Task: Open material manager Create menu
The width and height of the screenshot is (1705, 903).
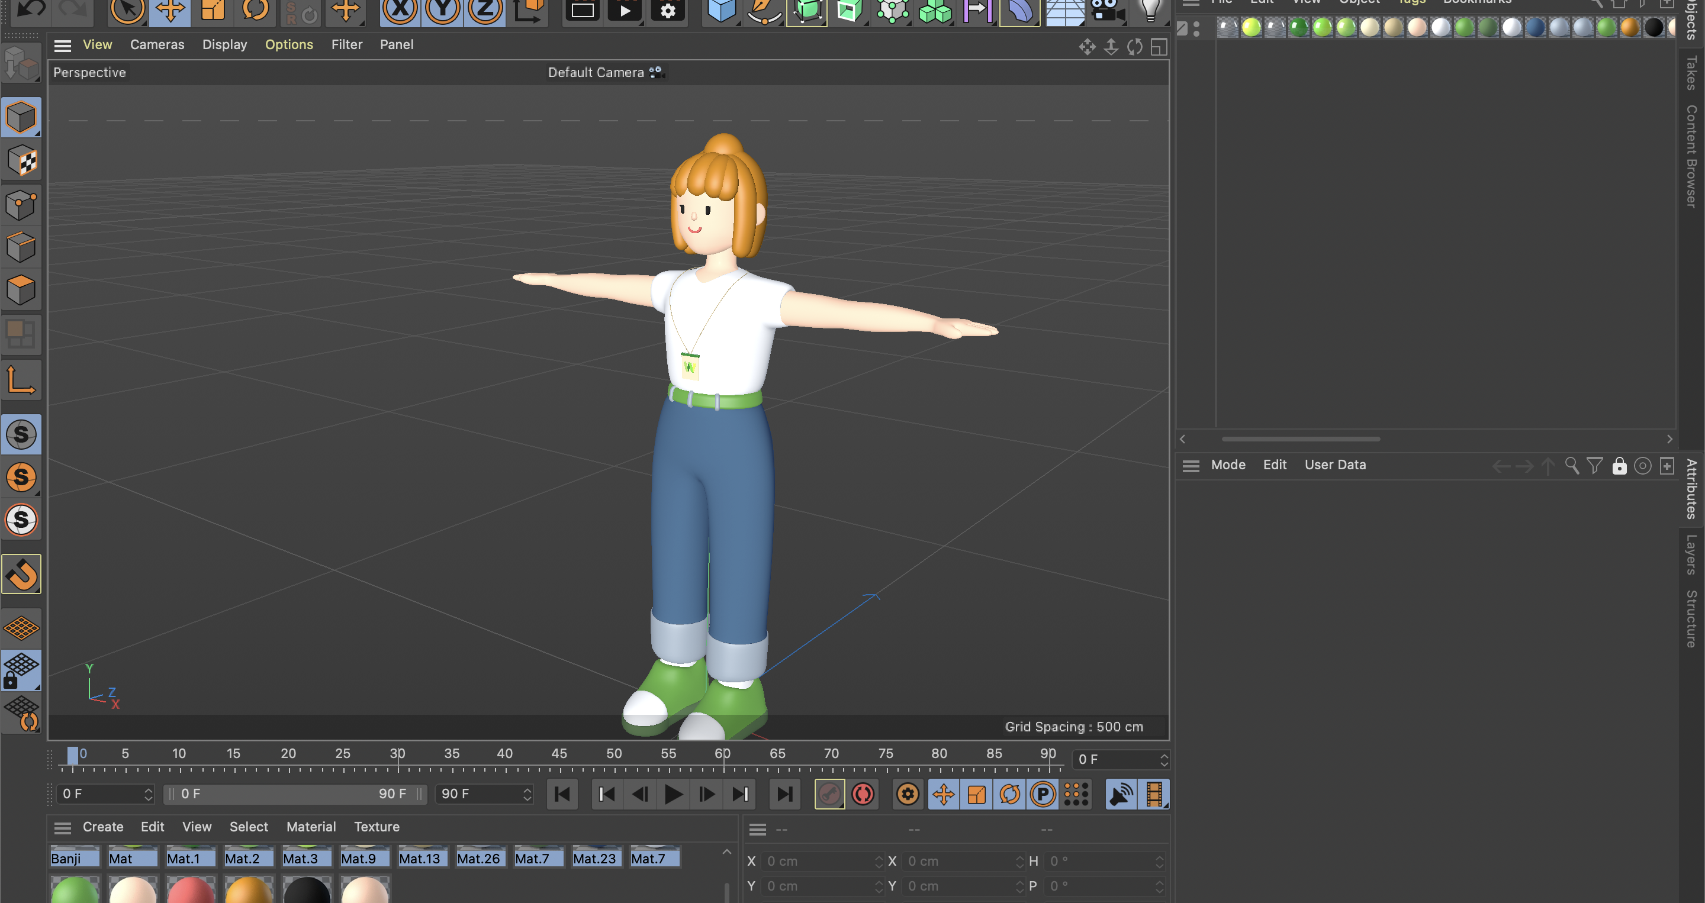Action: (102, 827)
